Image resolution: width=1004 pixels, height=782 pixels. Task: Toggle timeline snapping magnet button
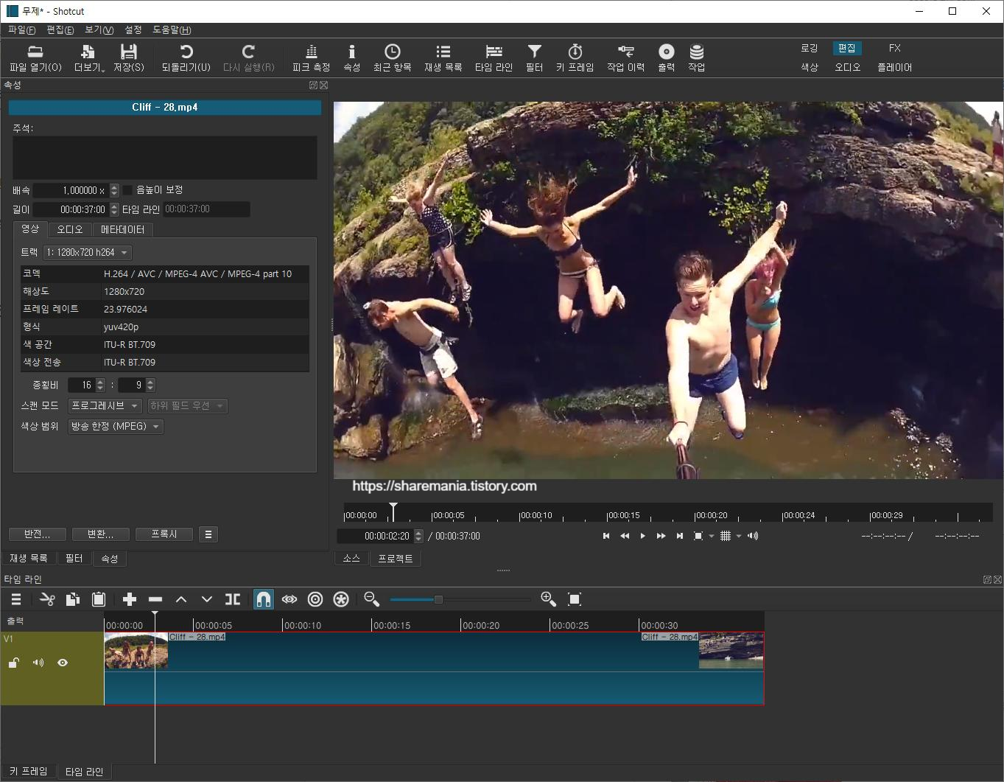(263, 599)
